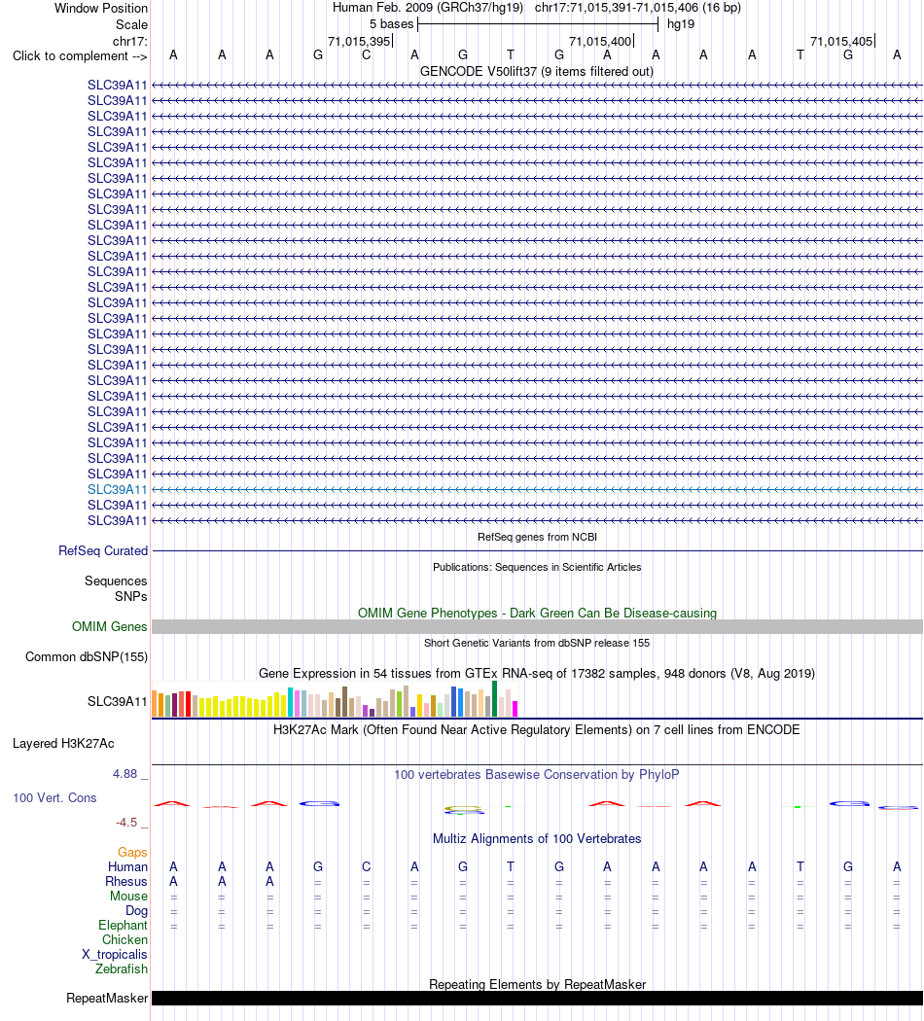This screenshot has height=1021, width=924.
Task: Open the "RefSeq genes from NCBI" track title
Action: (x=537, y=537)
